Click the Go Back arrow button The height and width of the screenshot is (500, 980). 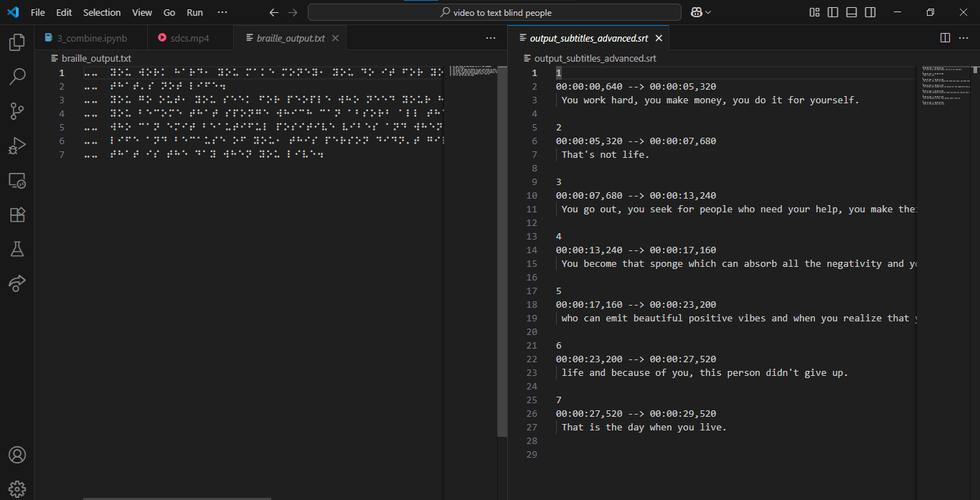pos(273,12)
